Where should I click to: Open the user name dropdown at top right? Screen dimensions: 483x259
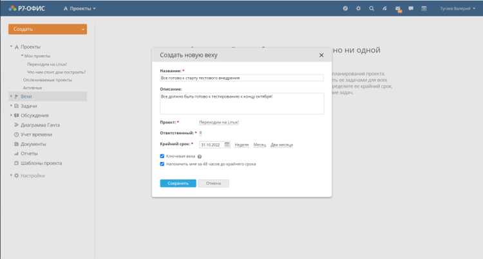pos(457,8)
